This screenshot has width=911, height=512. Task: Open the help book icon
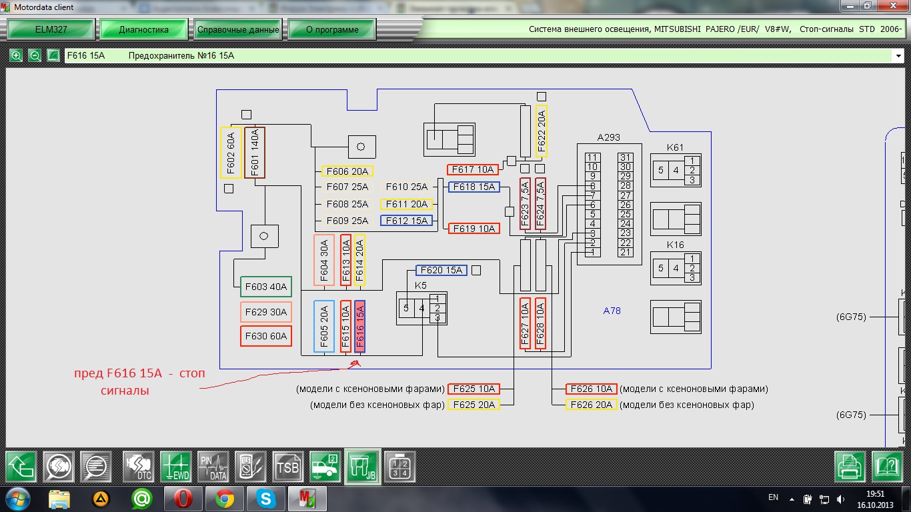(887, 467)
